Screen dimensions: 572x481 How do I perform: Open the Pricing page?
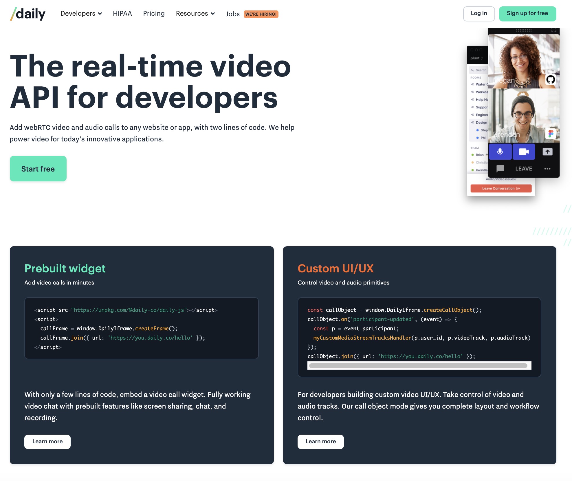pyautogui.click(x=154, y=14)
